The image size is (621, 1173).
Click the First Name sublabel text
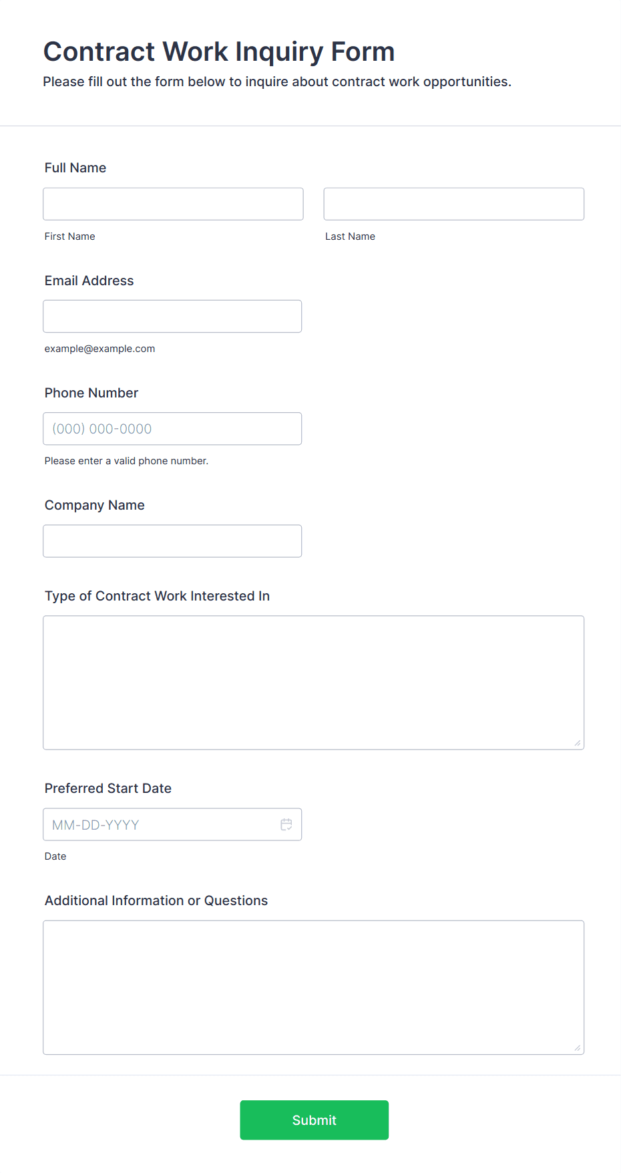69,236
